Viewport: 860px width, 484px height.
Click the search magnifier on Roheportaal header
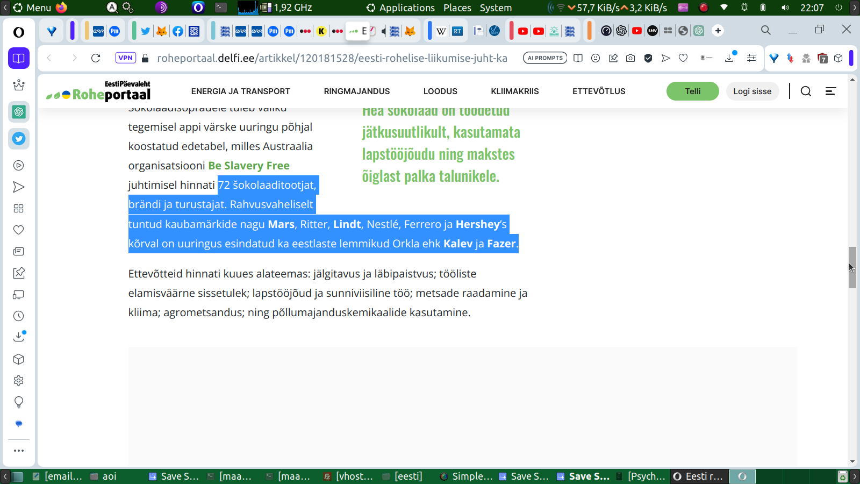click(x=806, y=91)
